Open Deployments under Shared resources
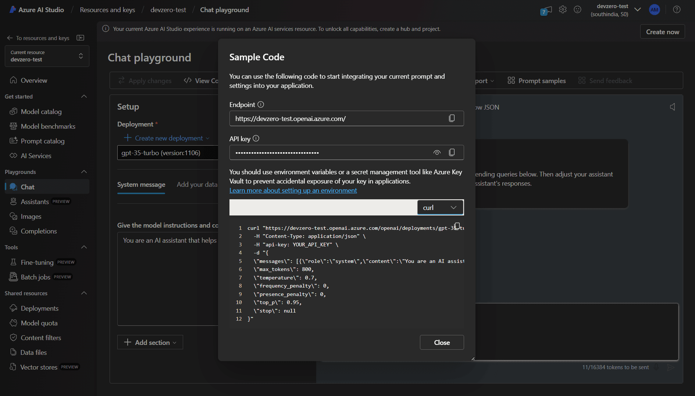695x396 pixels. point(39,308)
